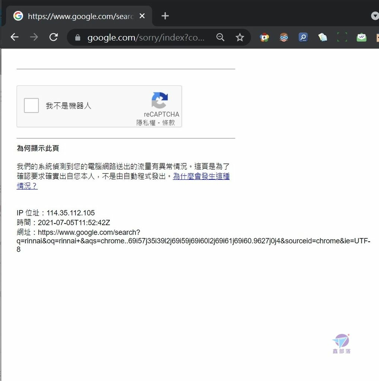Open the face with glasses extension icon

pyautogui.click(x=284, y=38)
